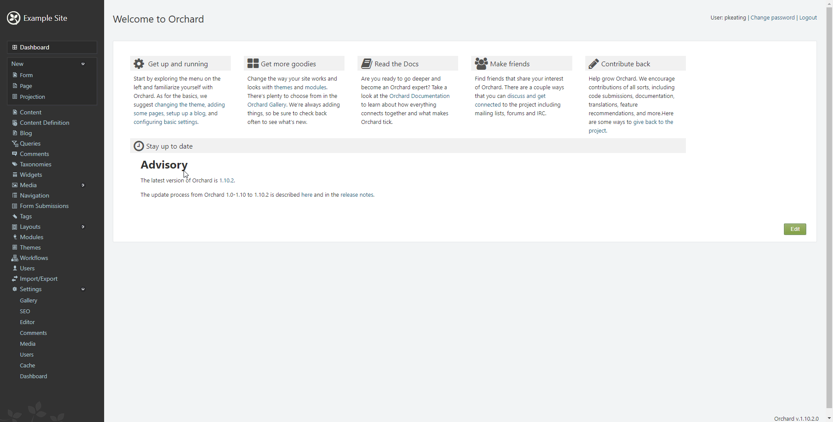Viewport: 833px width, 422px height.
Task: Click the Themes icon in sidebar
Action: click(x=15, y=247)
